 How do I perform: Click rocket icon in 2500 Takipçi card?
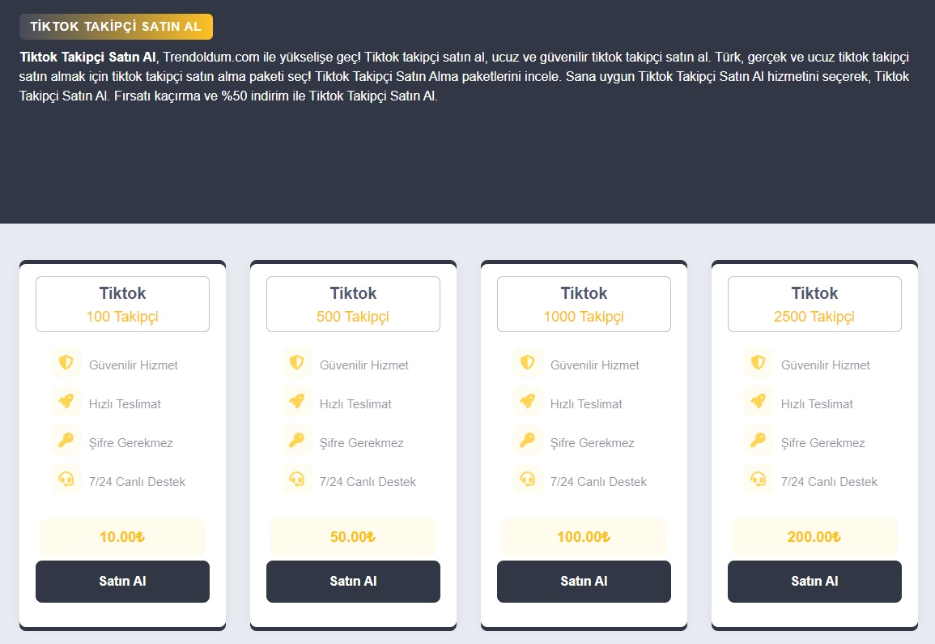(758, 402)
